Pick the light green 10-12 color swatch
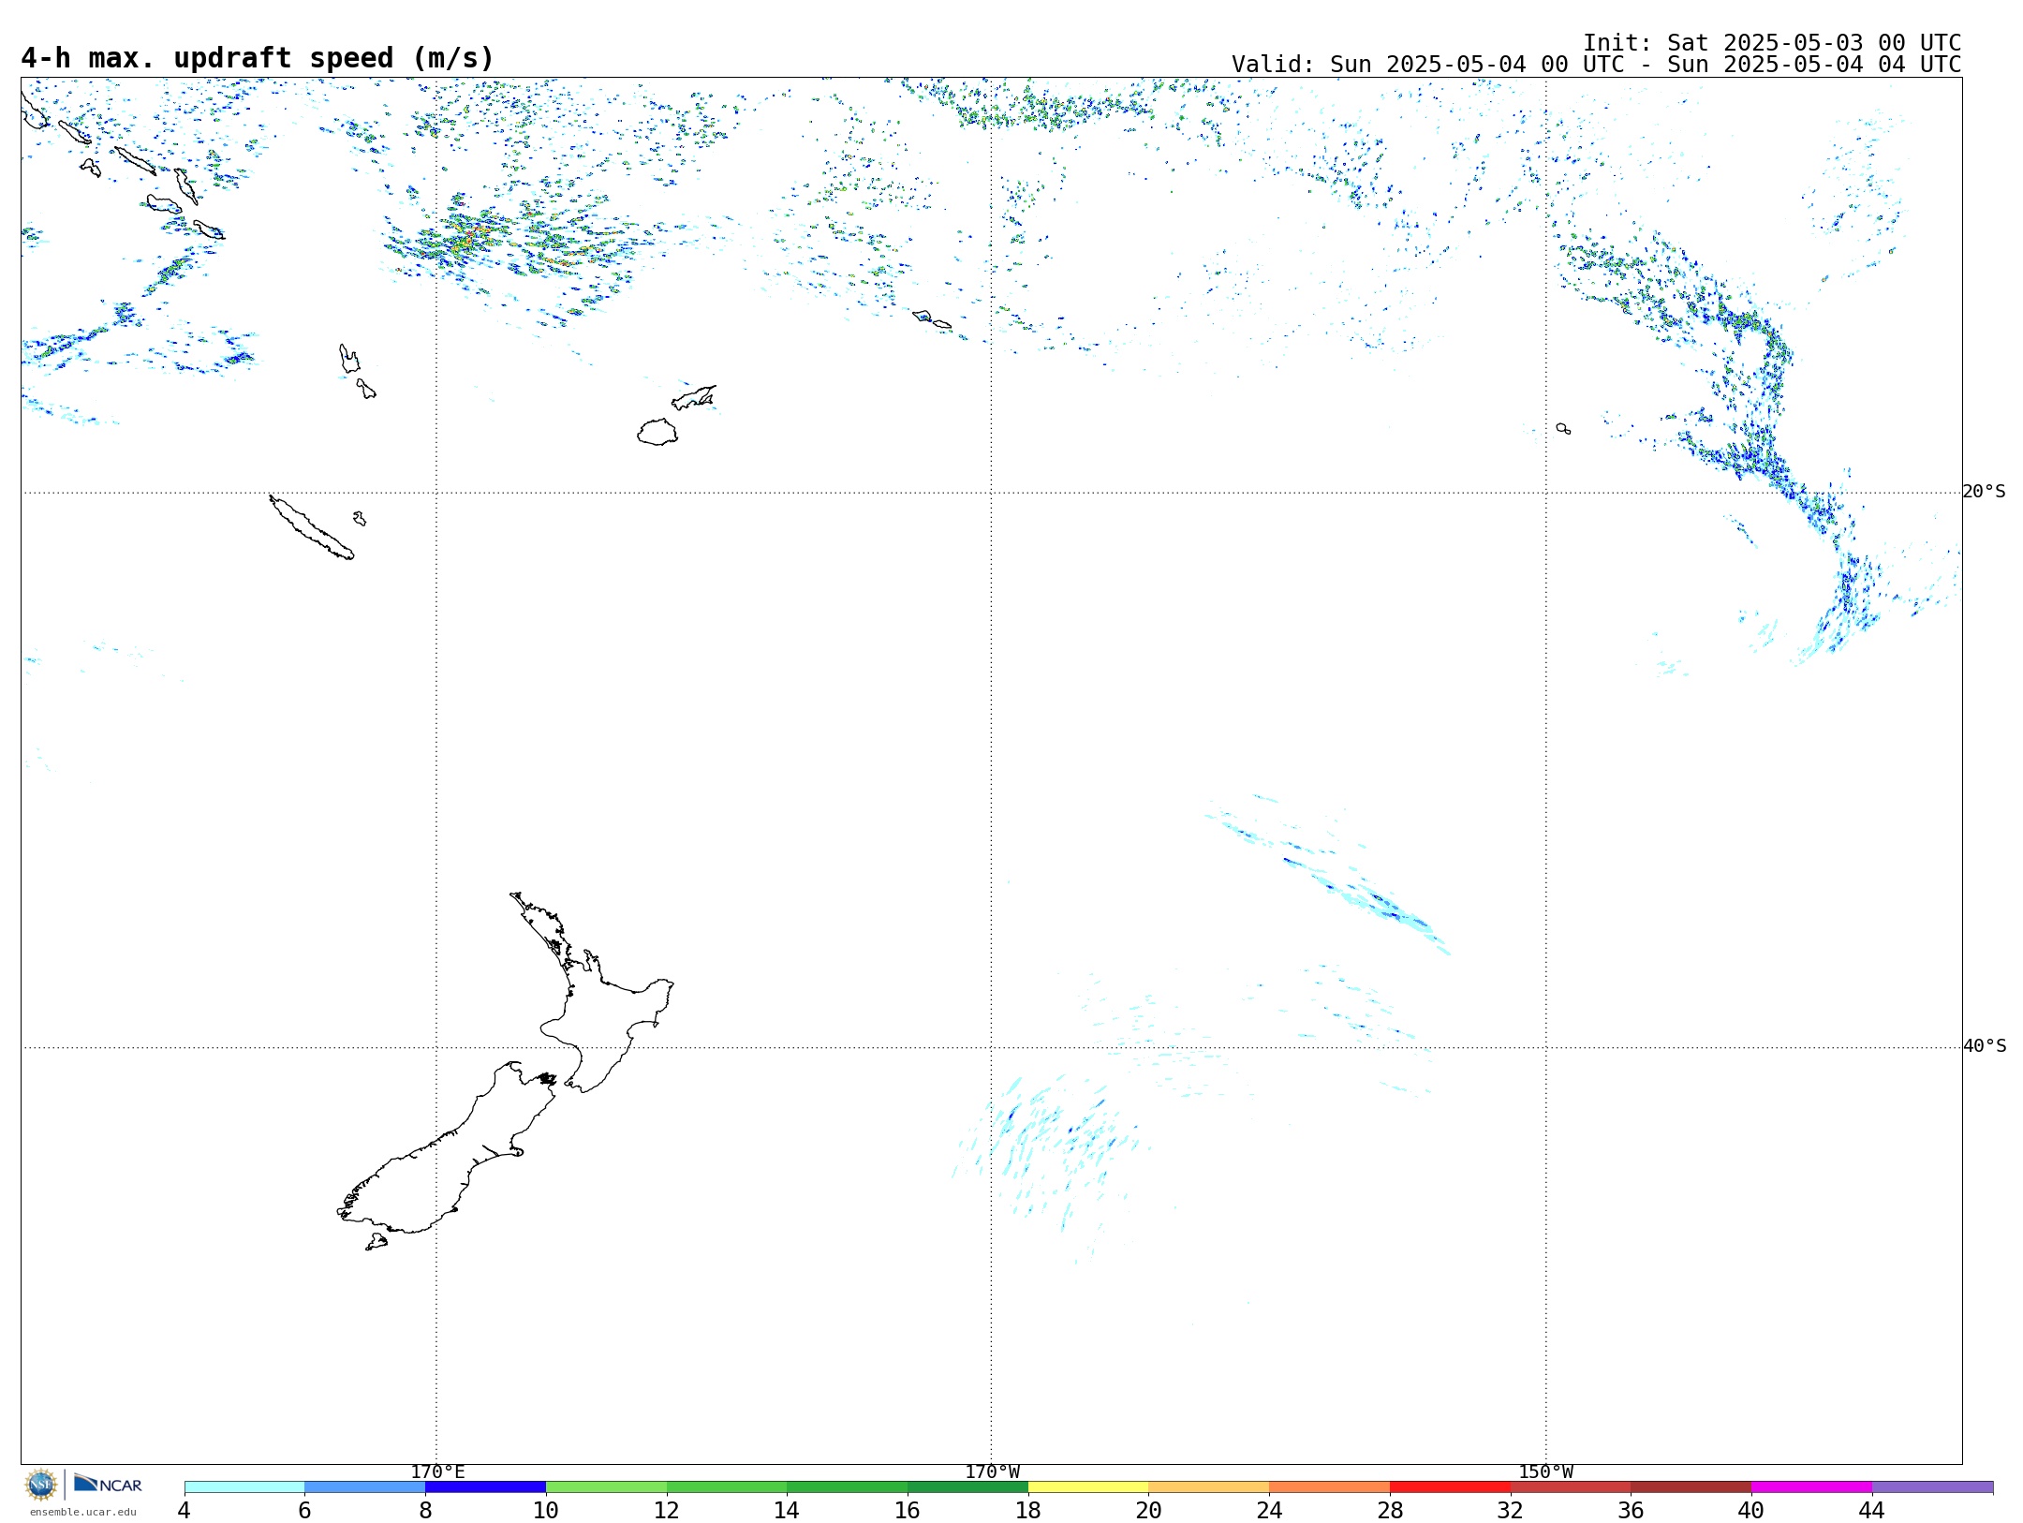The image size is (2023, 1523). pyautogui.click(x=606, y=1486)
